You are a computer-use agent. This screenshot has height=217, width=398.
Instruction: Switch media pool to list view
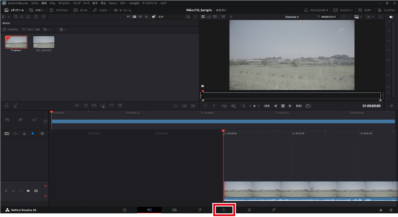pyautogui.click(x=146, y=17)
